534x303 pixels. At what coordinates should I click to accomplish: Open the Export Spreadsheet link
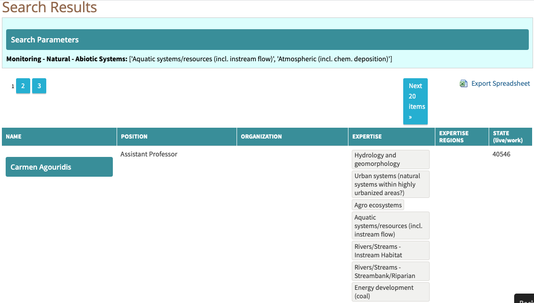tap(500, 83)
